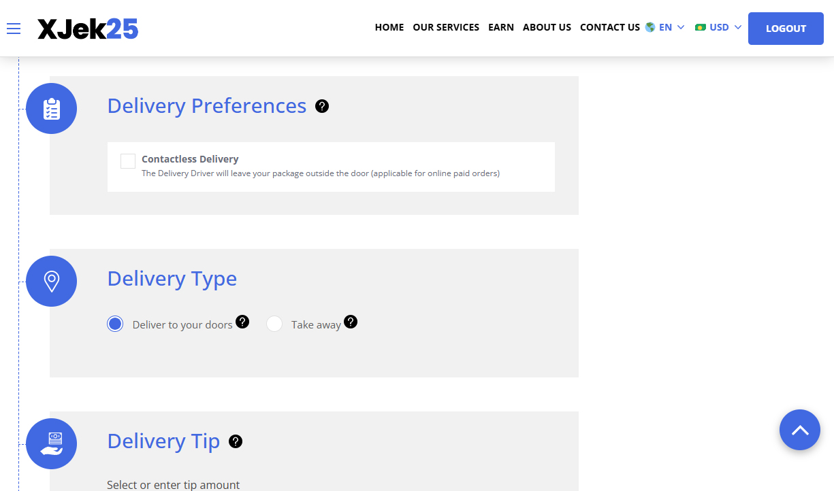The height and width of the screenshot is (491, 834).
Task: Click the scroll-to-top circular arrow button
Action: (x=800, y=430)
